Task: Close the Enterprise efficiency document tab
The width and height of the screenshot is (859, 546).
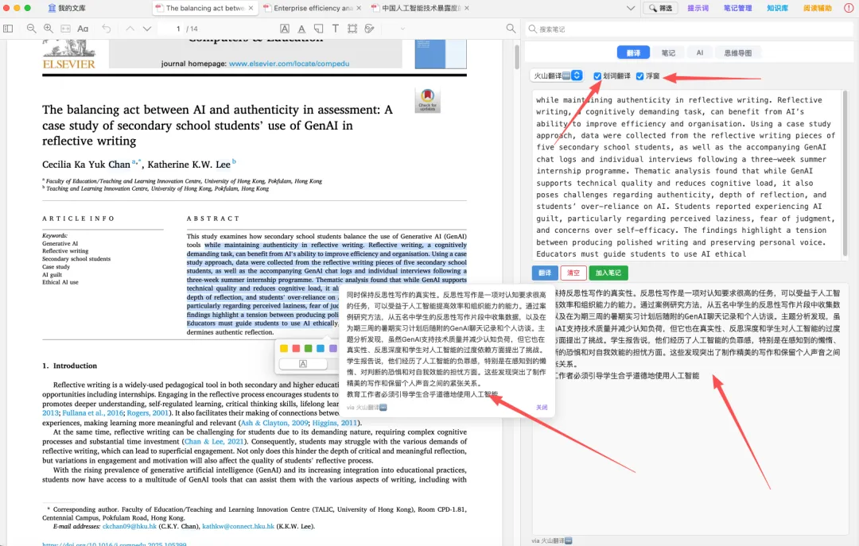Action: pyautogui.click(x=359, y=8)
